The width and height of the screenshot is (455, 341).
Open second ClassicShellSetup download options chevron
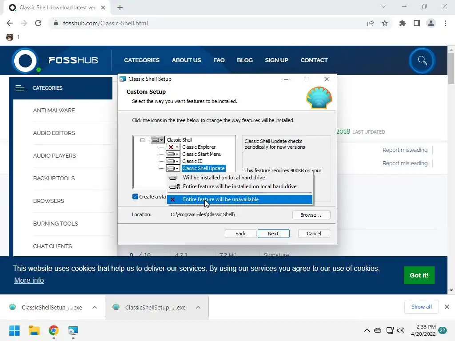(198, 307)
